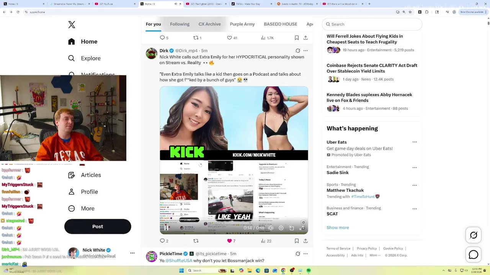490x275 pixels.
Task: Open options for Uber Eats promotion
Action: tap(415, 142)
